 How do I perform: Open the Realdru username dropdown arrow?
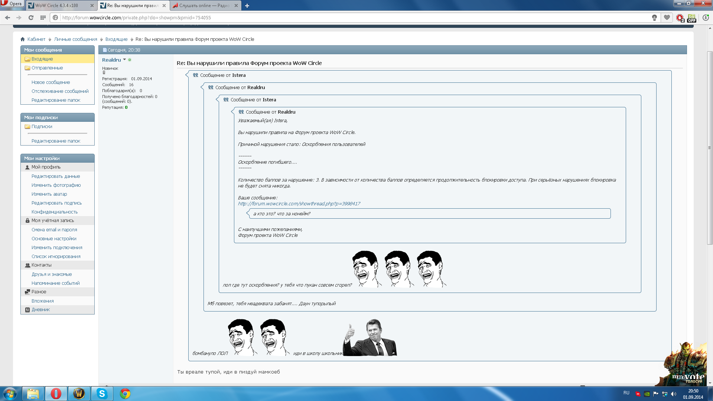124,59
